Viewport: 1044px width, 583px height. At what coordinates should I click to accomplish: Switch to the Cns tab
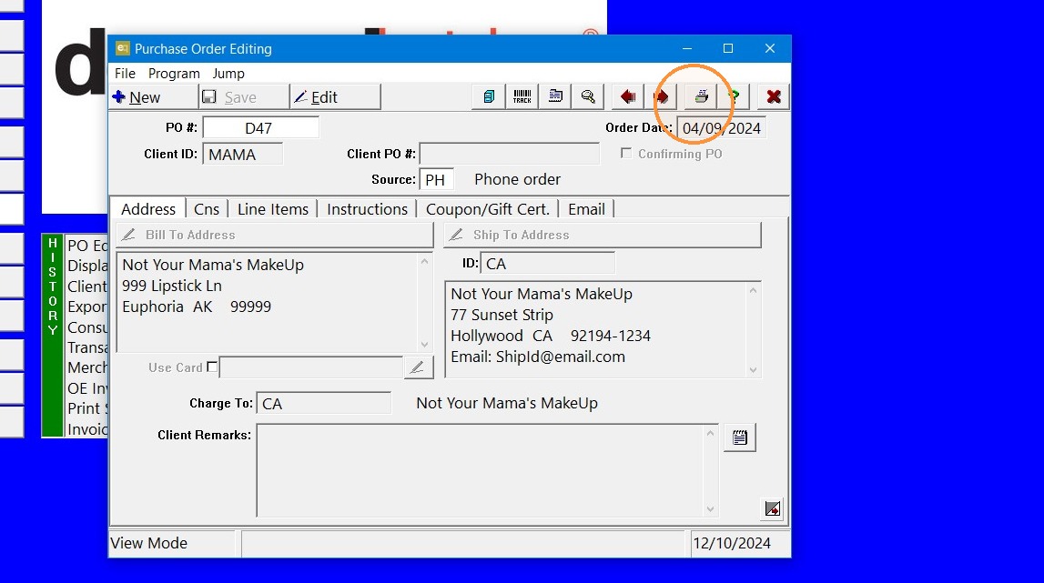[207, 209]
